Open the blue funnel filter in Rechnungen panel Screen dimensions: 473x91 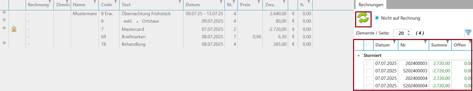point(468,33)
